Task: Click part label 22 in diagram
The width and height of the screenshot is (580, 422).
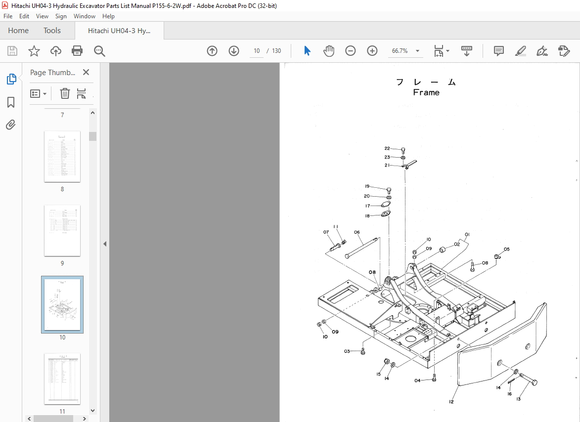Action: [387, 148]
